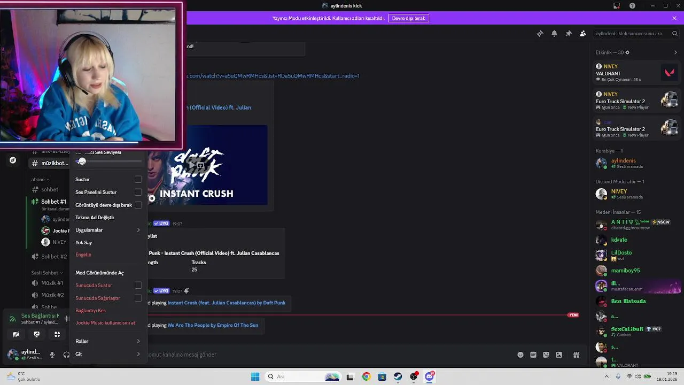Open the Discord help question mark icon

point(633,5)
